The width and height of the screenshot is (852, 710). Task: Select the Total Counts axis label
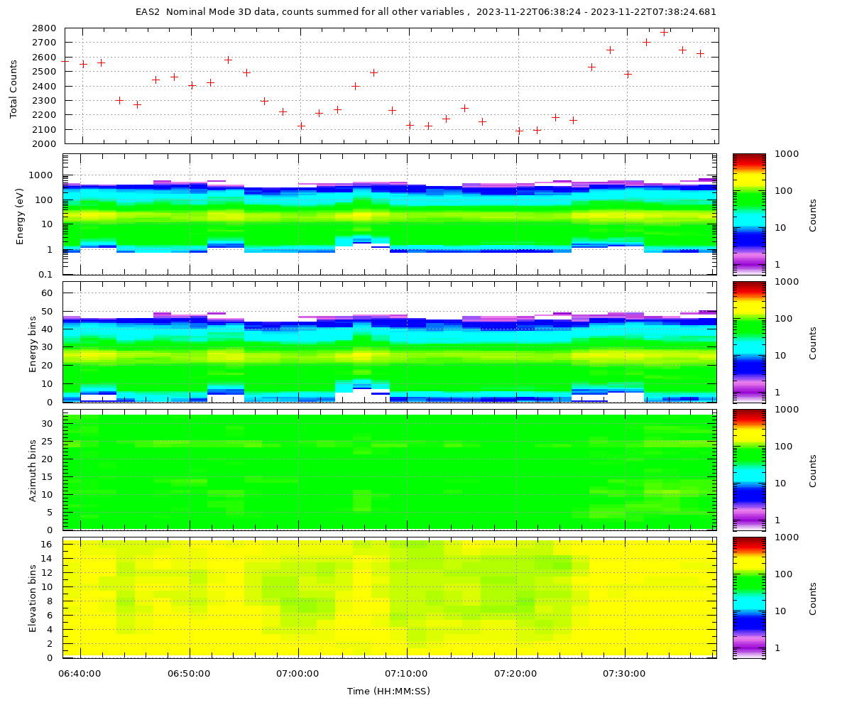tap(13, 89)
